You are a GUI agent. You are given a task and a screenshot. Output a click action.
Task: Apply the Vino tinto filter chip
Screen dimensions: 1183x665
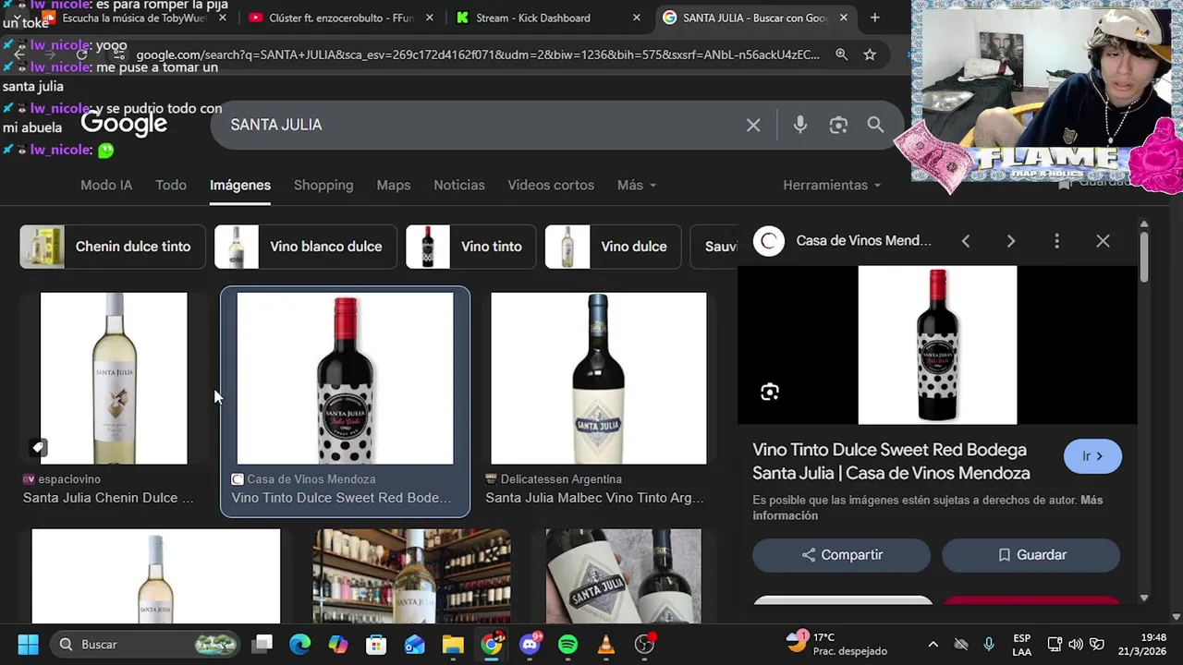click(470, 247)
